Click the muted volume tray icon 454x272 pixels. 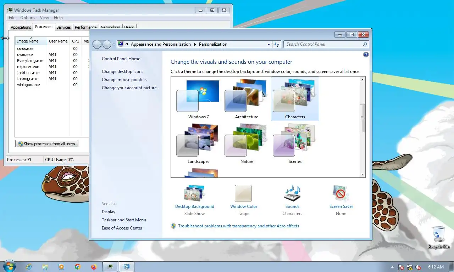[418, 267]
